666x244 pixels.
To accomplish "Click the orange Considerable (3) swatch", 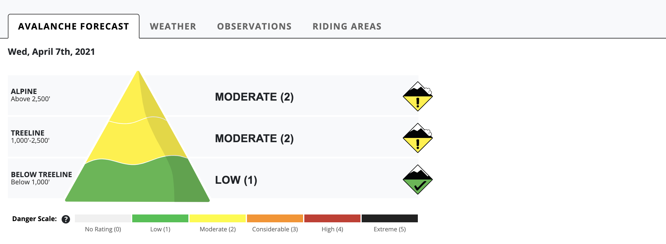I will [275, 218].
